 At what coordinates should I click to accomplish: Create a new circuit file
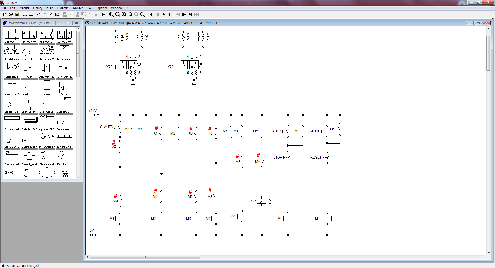click(x=5, y=14)
